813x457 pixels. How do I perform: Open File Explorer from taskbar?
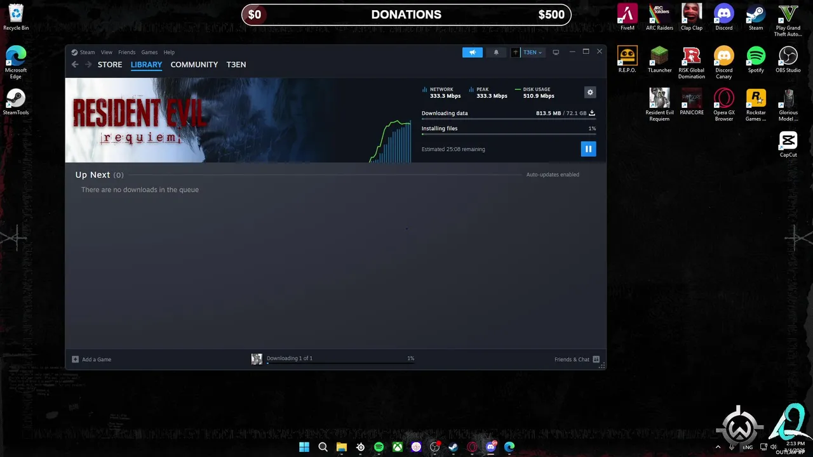(x=342, y=447)
